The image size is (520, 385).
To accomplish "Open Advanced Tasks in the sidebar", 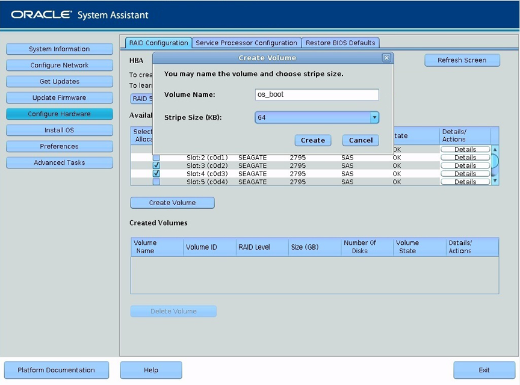I will pos(60,163).
